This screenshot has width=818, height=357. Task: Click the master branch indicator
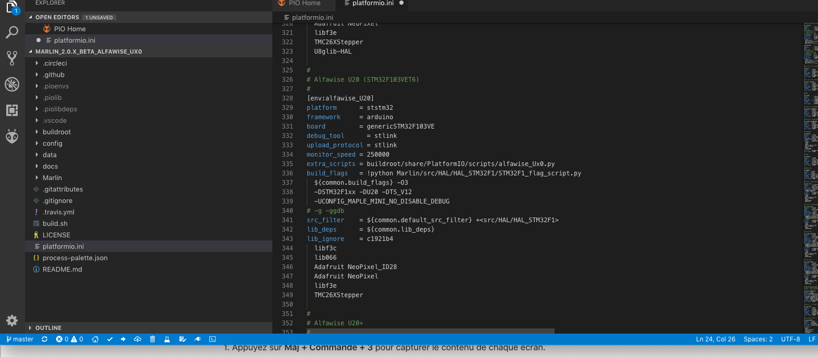[x=20, y=339]
